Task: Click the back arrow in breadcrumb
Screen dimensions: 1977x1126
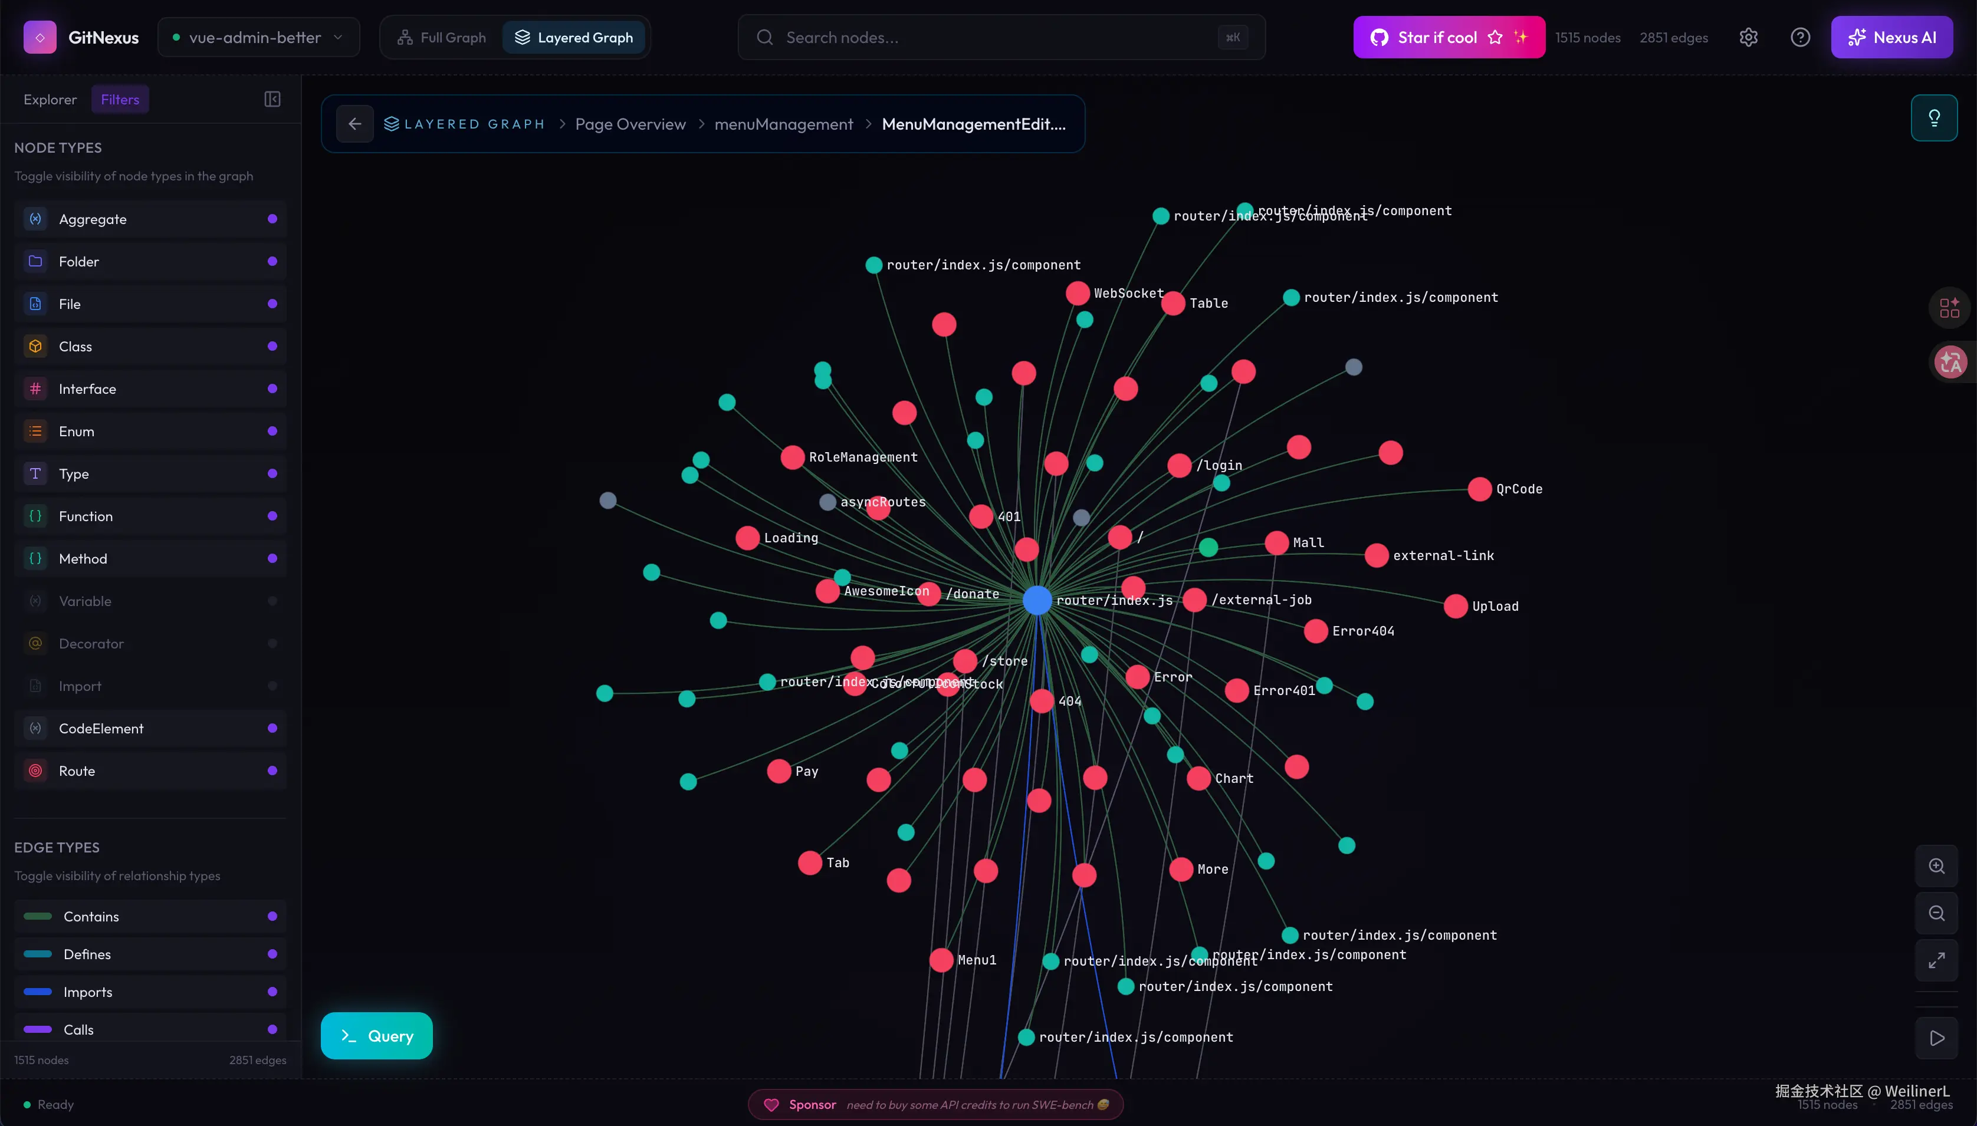Action: (355, 124)
